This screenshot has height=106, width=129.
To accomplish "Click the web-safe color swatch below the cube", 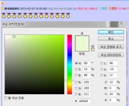I will tap(93, 50).
